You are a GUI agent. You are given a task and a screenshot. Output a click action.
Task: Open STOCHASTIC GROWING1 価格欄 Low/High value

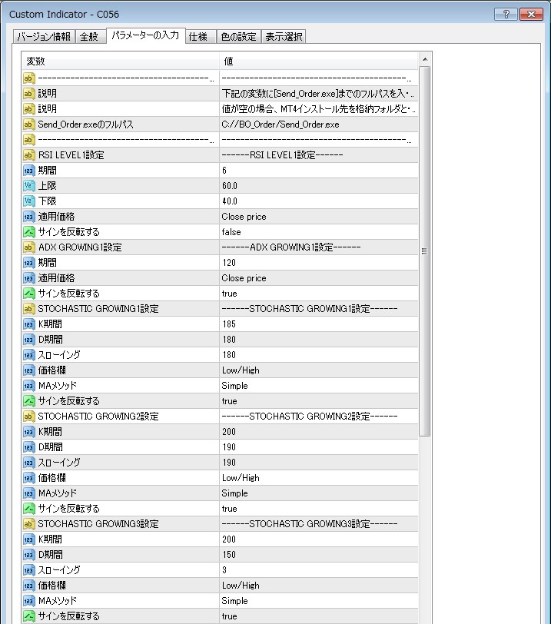tap(319, 370)
